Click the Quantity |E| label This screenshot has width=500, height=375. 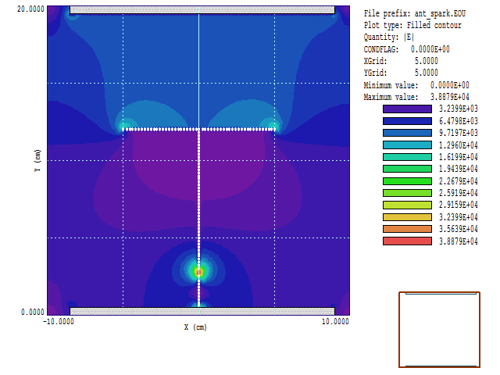(x=389, y=37)
